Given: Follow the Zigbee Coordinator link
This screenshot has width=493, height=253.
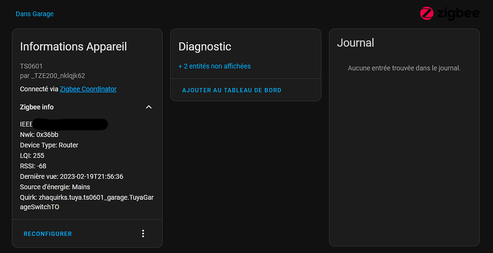Looking at the screenshot, I should 88,89.
